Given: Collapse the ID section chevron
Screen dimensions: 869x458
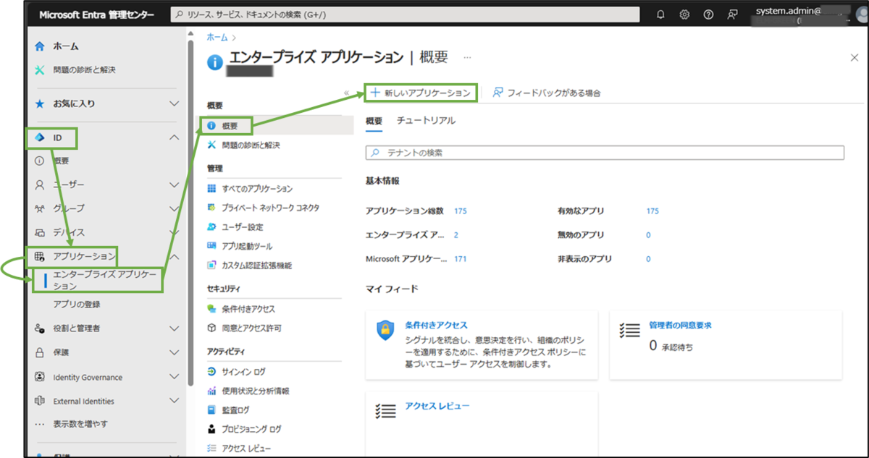Looking at the screenshot, I should point(174,137).
